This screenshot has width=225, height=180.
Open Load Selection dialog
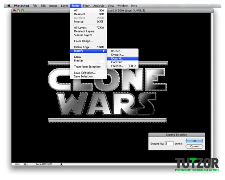[x=89, y=73]
